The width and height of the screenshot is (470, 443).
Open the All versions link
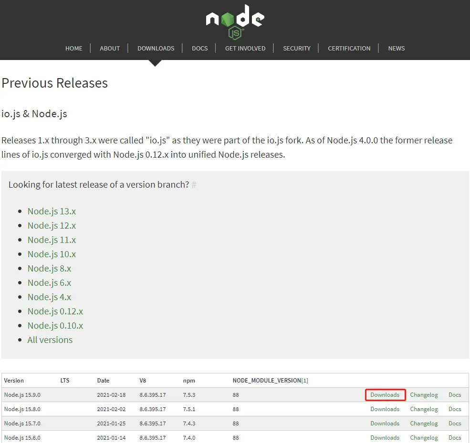pyautogui.click(x=50, y=340)
